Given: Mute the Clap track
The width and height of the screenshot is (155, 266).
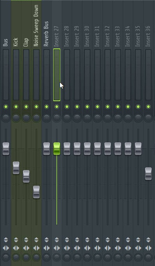Looking at the screenshot, I should coord(26,107).
